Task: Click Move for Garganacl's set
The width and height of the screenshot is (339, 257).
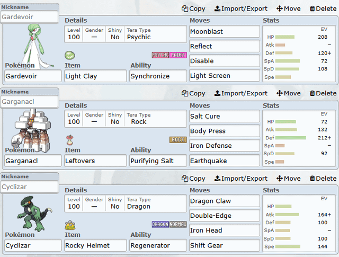Action: [x=288, y=93]
